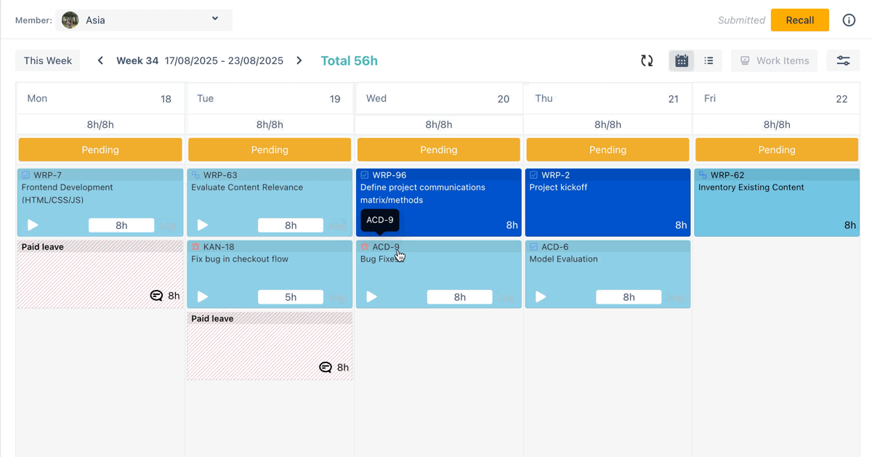Image resolution: width=872 pixels, height=457 pixels.
Task: Edit the 5h field on KAN-18
Action: click(x=291, y=296)
